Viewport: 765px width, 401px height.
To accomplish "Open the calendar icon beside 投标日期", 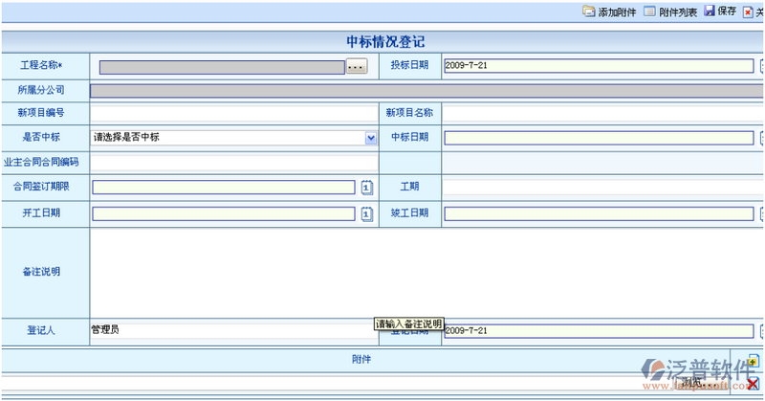I will [761, 66].
